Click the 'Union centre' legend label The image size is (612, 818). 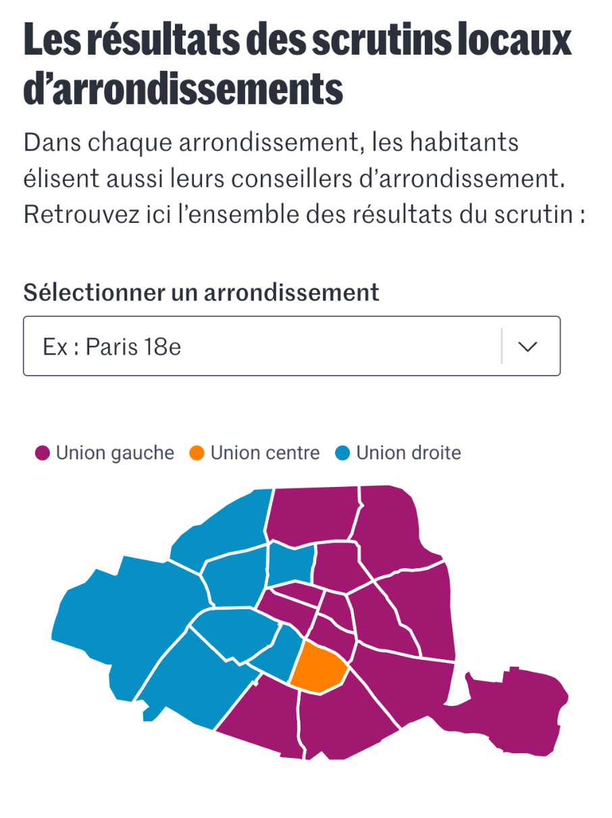[265, 453]
